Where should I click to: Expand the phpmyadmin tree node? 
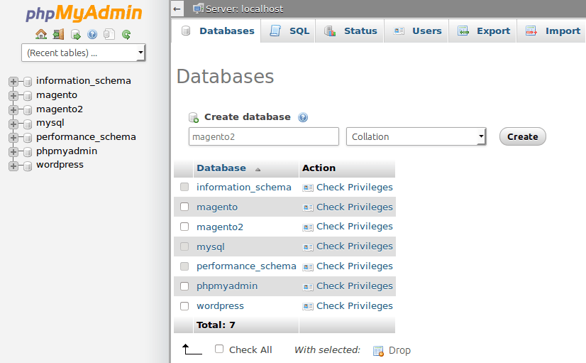click(x=13, y=151)
